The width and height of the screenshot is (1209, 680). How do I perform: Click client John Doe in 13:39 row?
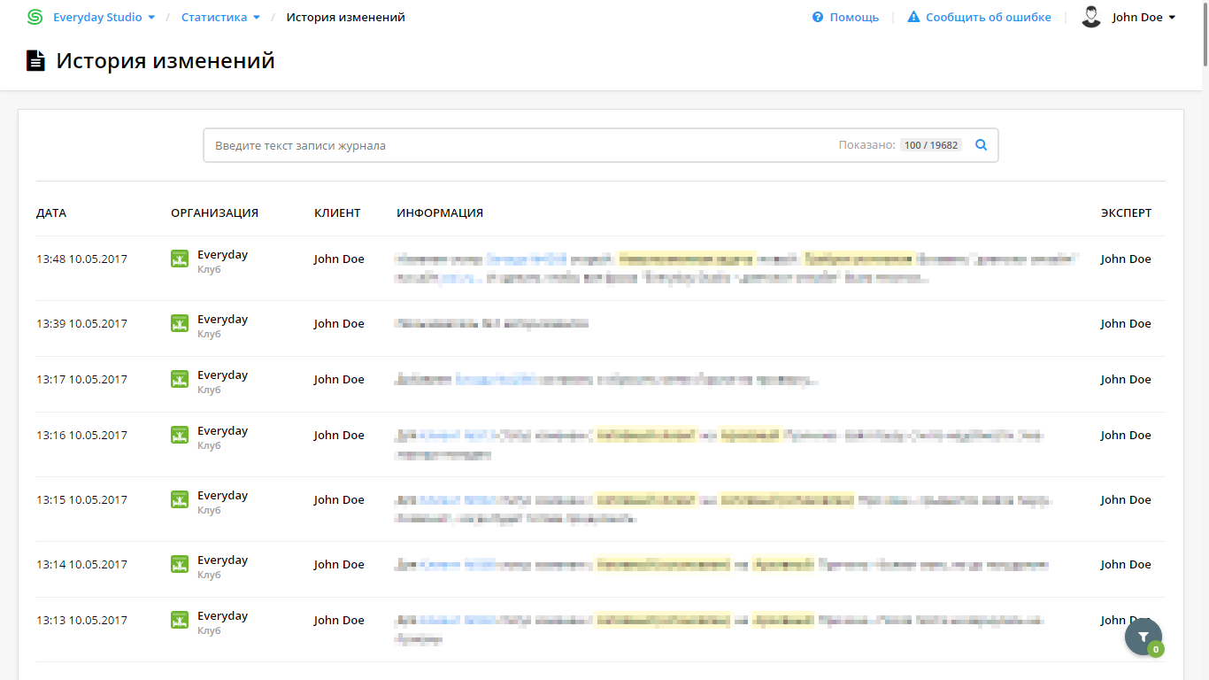pyautogui.click(x=339, y=323)
